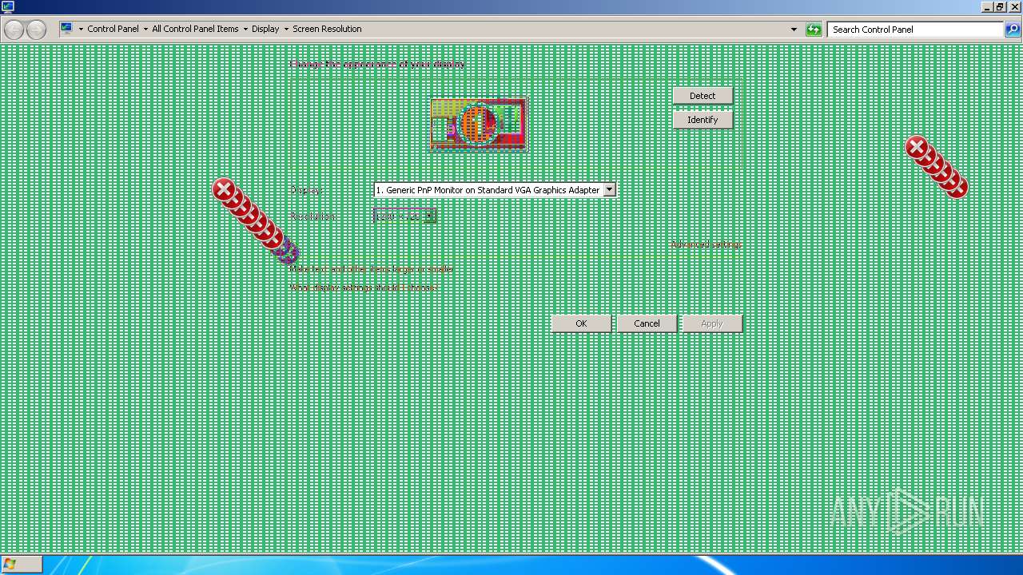Open the Windows Start button
This screenshot has height=575, width=1023.
pos(21,564)
